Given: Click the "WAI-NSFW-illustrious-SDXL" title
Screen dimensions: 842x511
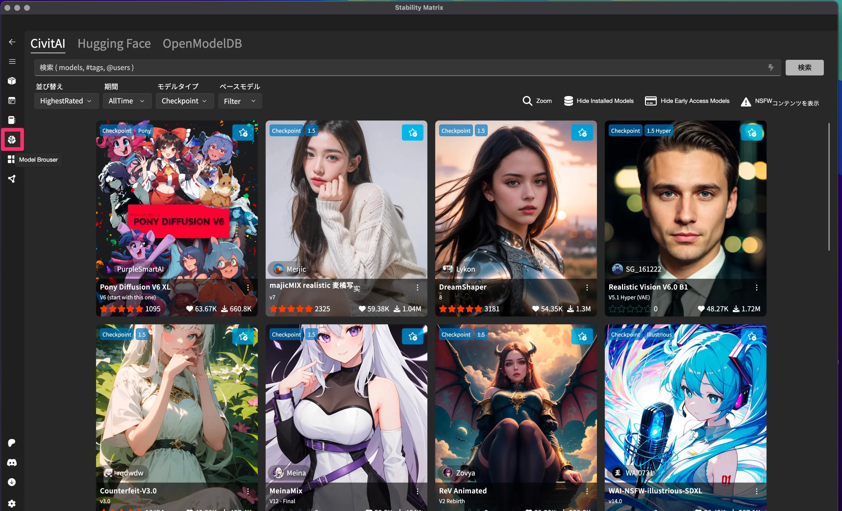Looking at the screenshot, I should tap(655, 491).
